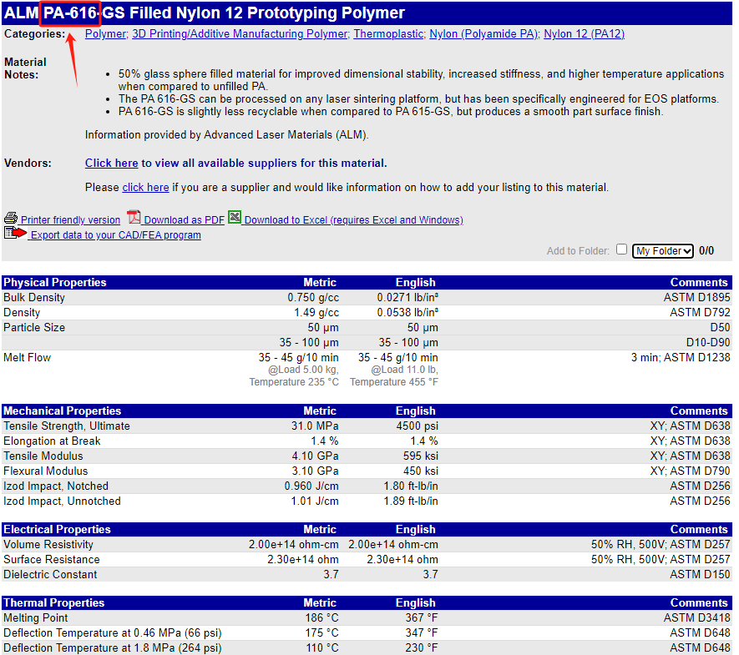
Task: Select the 0.750 g/cc bulk density value
Action: [313, 298]
